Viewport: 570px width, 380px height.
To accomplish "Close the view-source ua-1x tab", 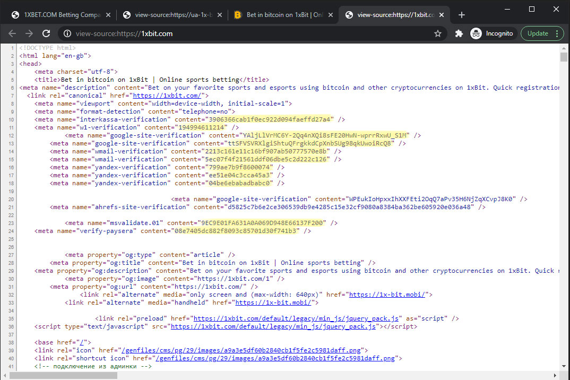I will (x=219, y=15).
